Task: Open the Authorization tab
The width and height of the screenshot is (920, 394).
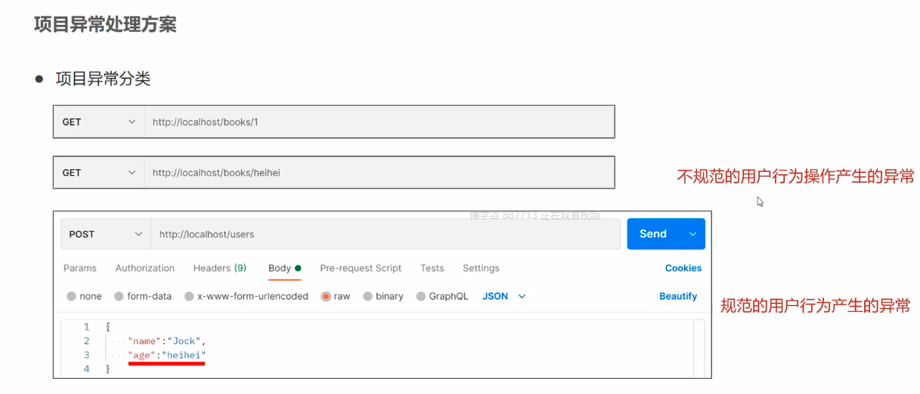Action: 145,268
